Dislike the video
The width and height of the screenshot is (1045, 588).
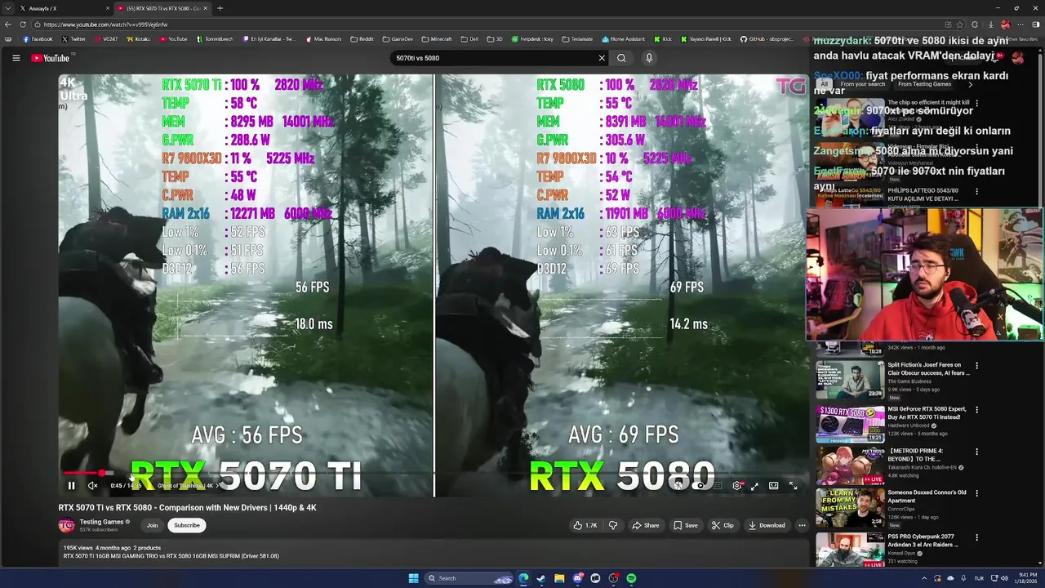(613, 525)
